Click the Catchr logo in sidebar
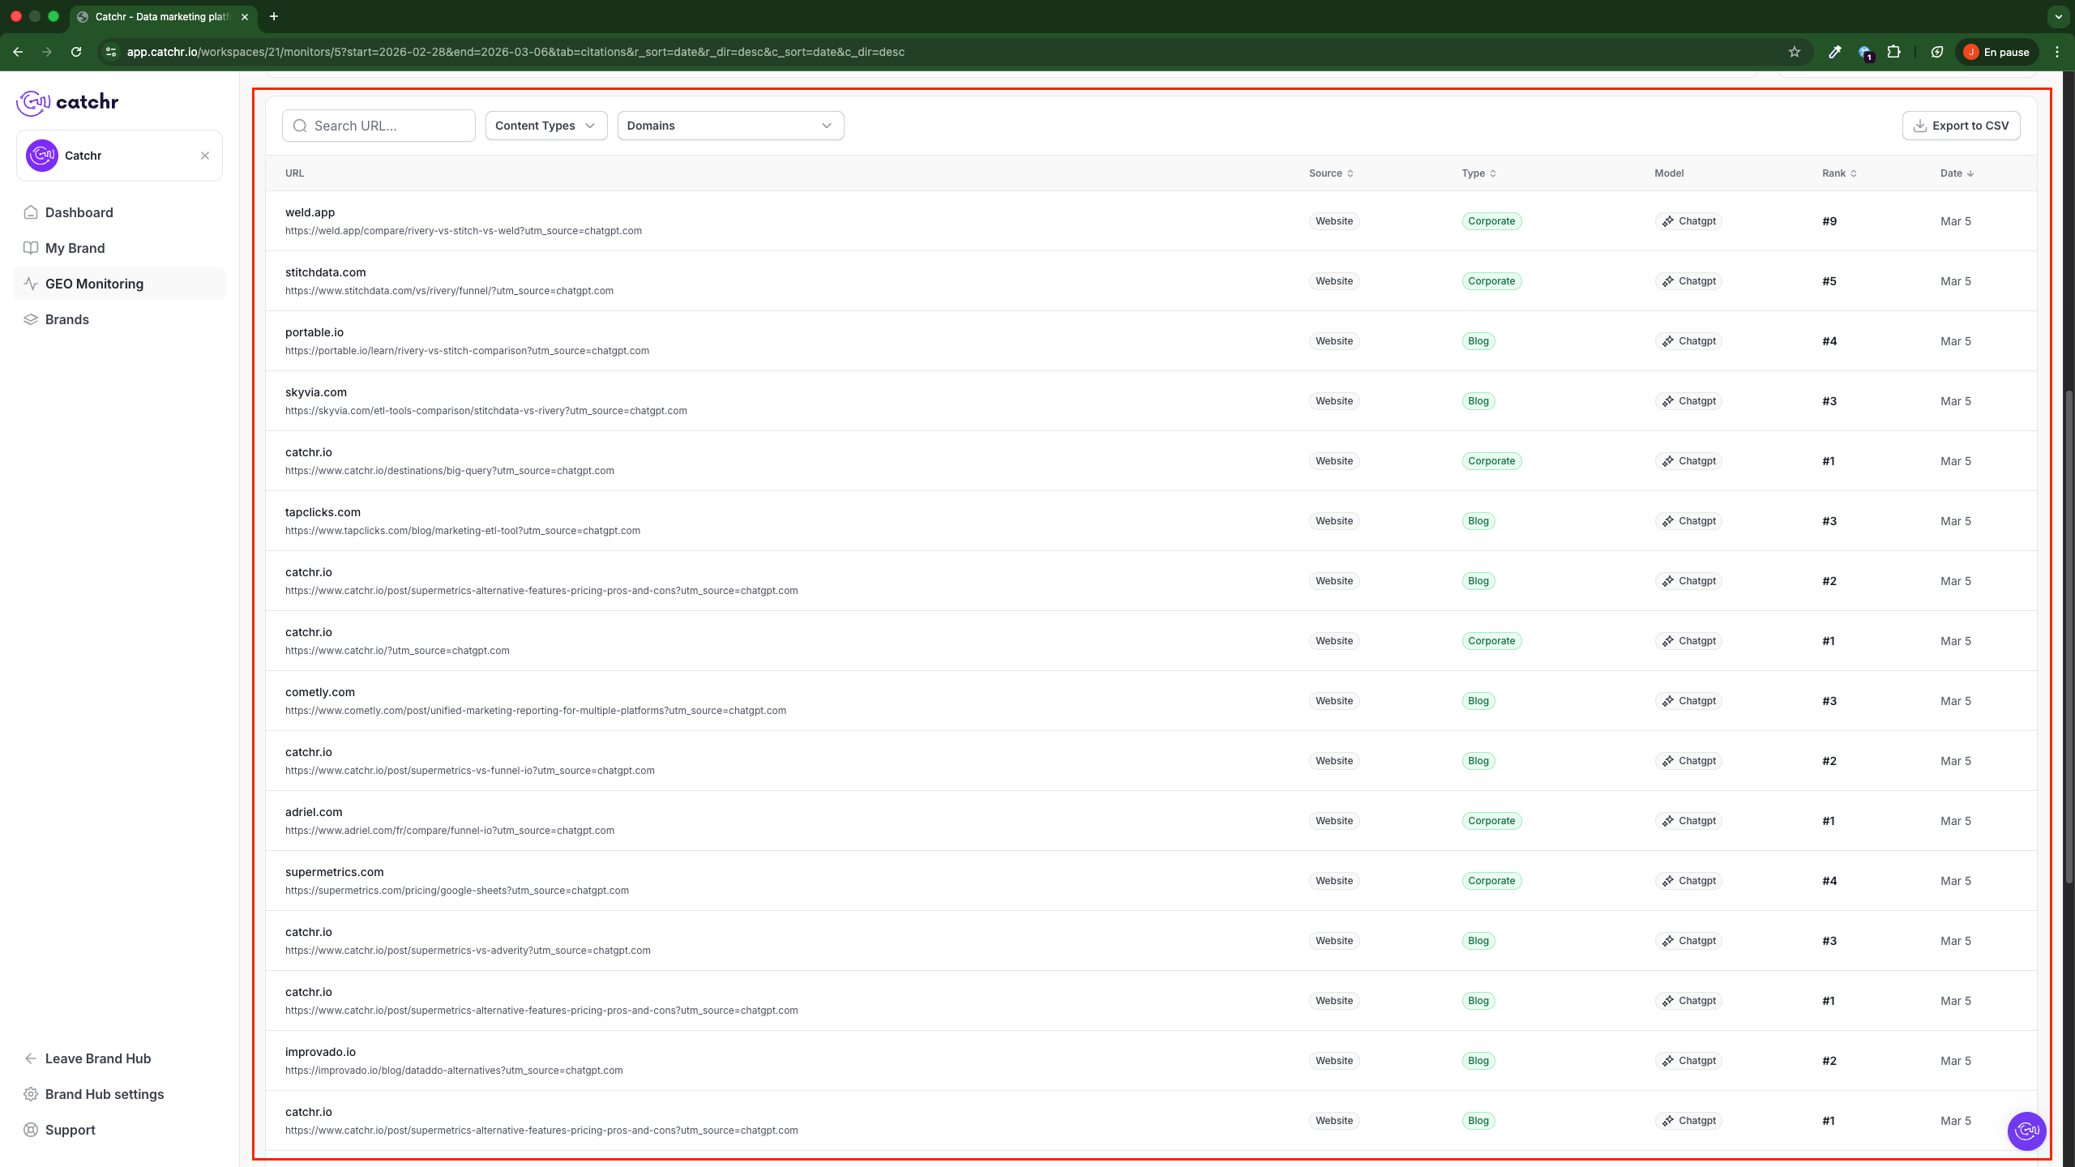The width and height of the screenshot is (2075, 1167). [67, 102]
